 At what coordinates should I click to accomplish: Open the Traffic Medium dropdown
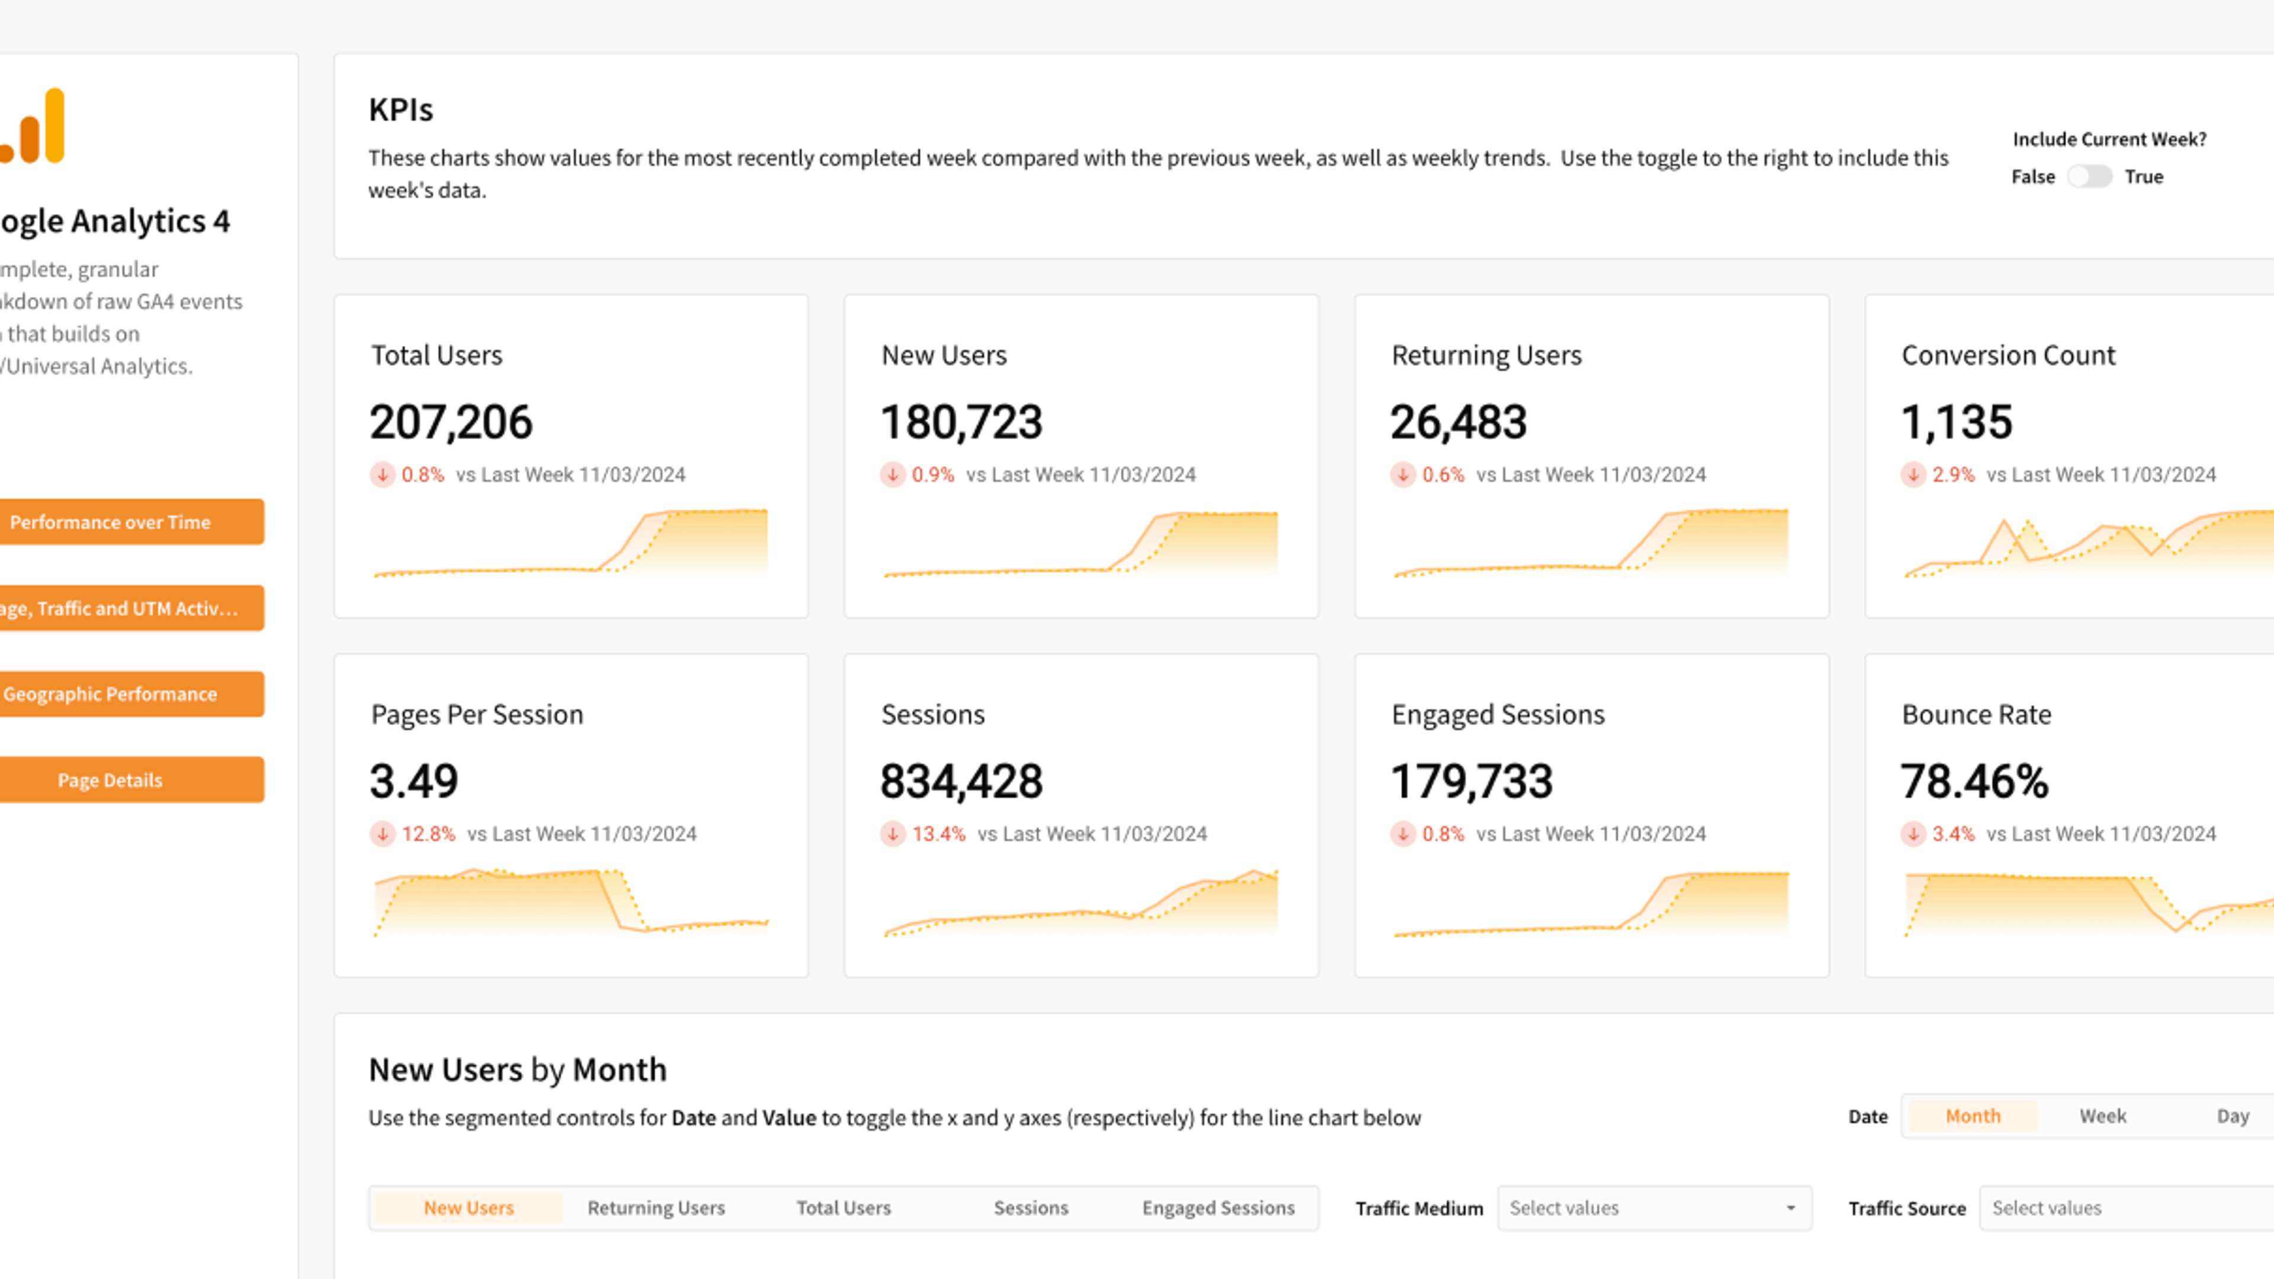[x=1655, y=1209]
